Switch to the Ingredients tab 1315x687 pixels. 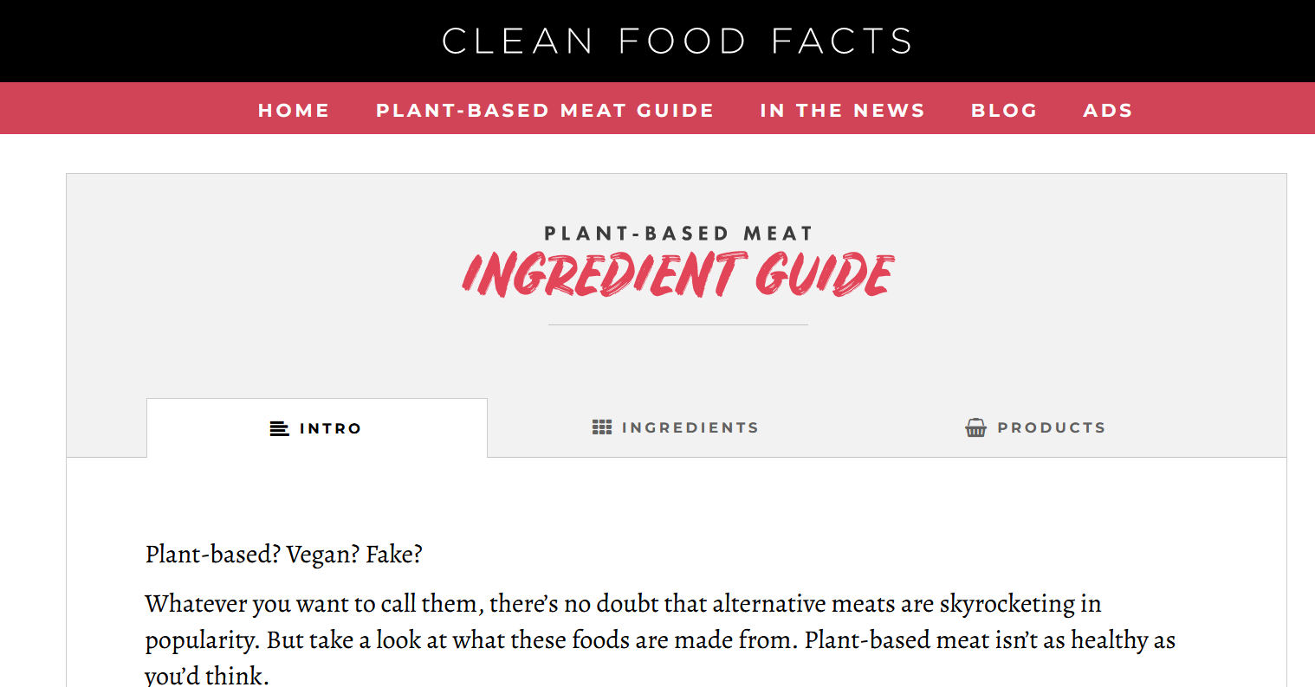click(x=690, y=427)
